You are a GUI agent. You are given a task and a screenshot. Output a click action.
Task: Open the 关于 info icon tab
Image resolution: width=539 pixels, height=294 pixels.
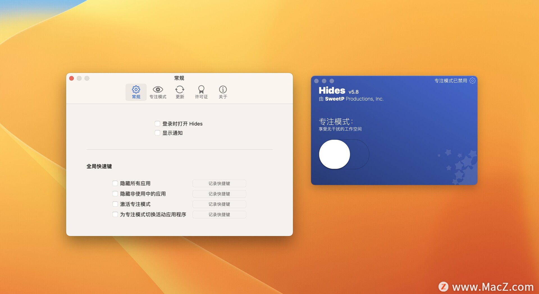click(223, 92)
